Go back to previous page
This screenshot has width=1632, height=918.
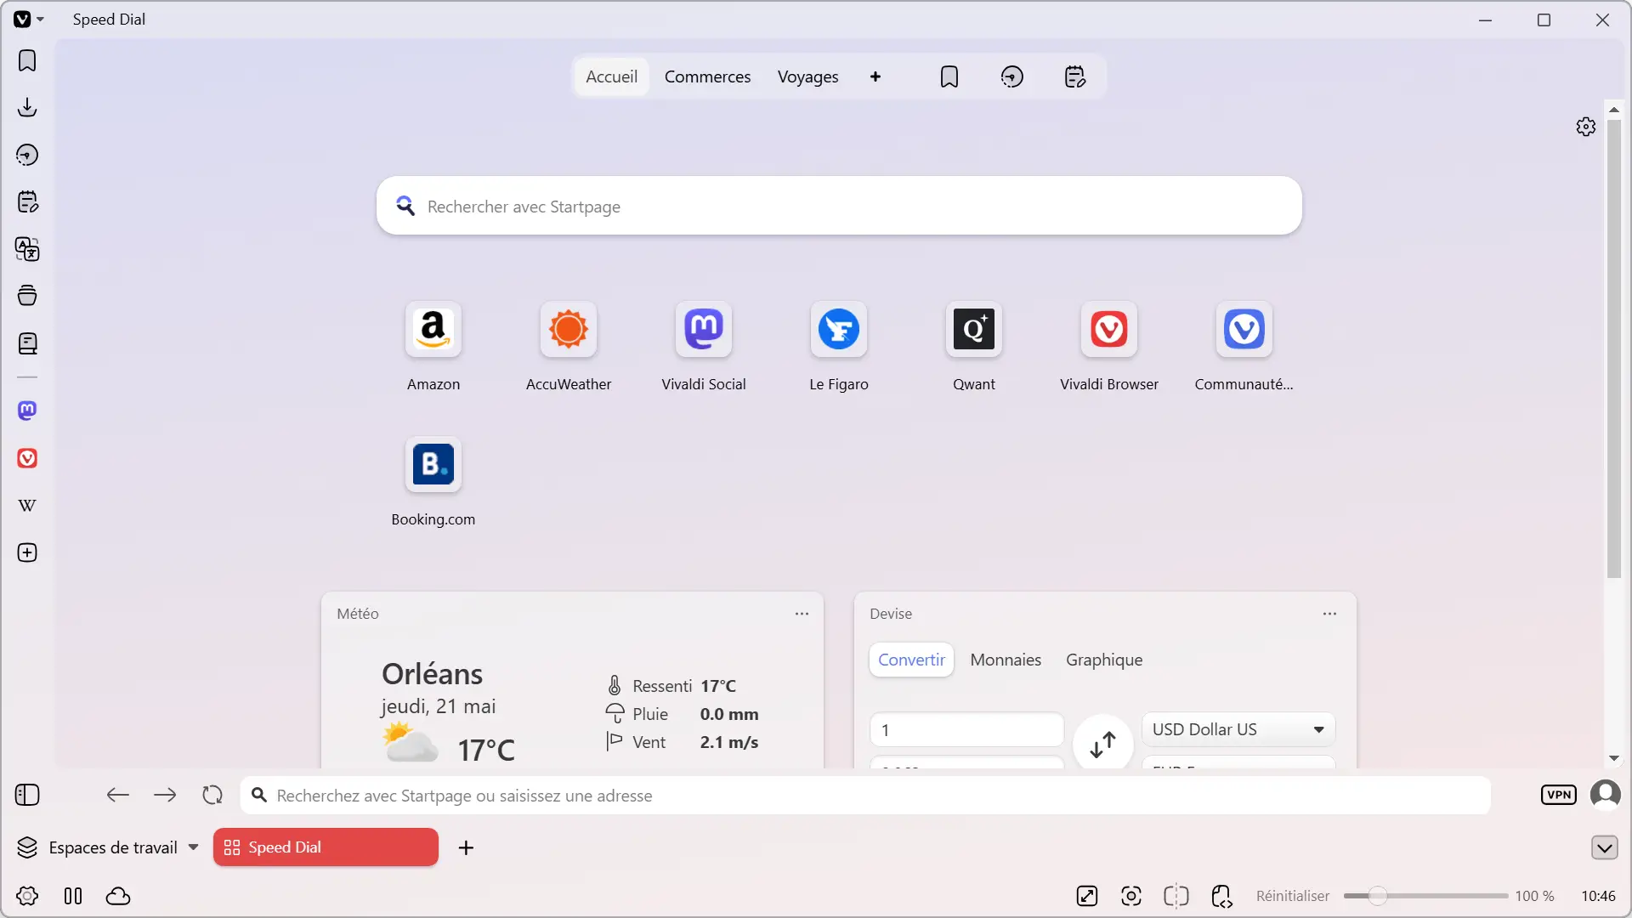pos(117,795)
